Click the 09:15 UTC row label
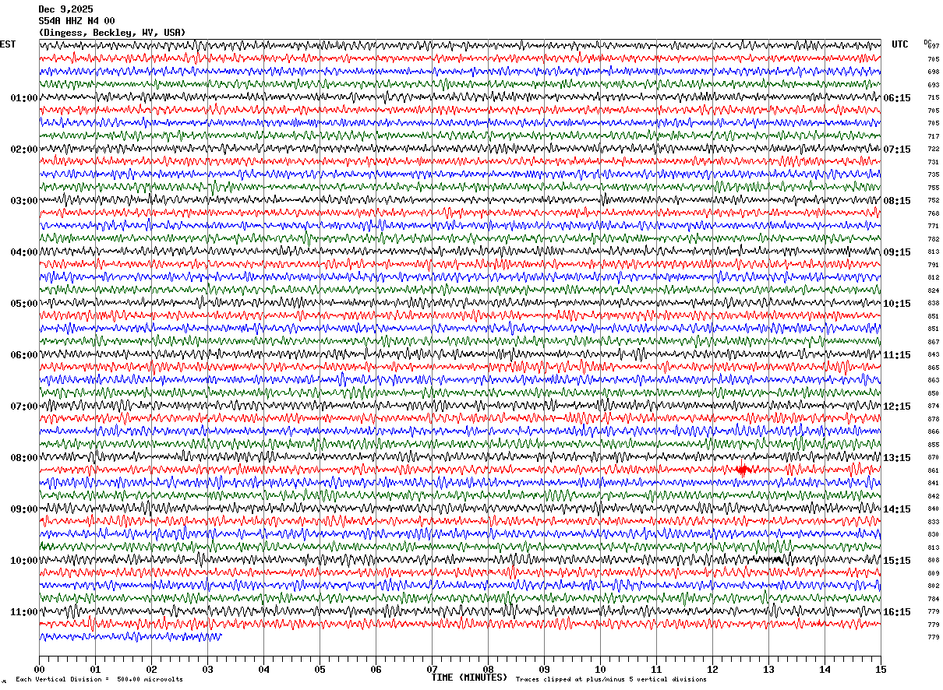The width and height of the screenshot is (943, 690). [897, 252]
